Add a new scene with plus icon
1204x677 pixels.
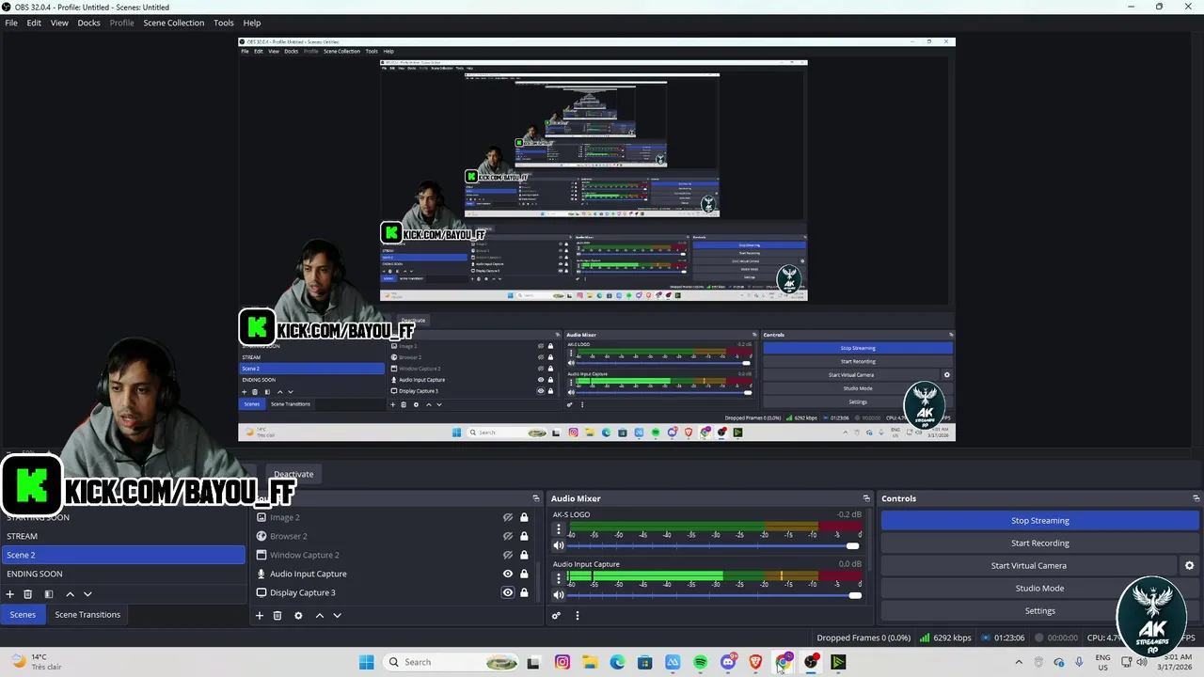[10, 594]
